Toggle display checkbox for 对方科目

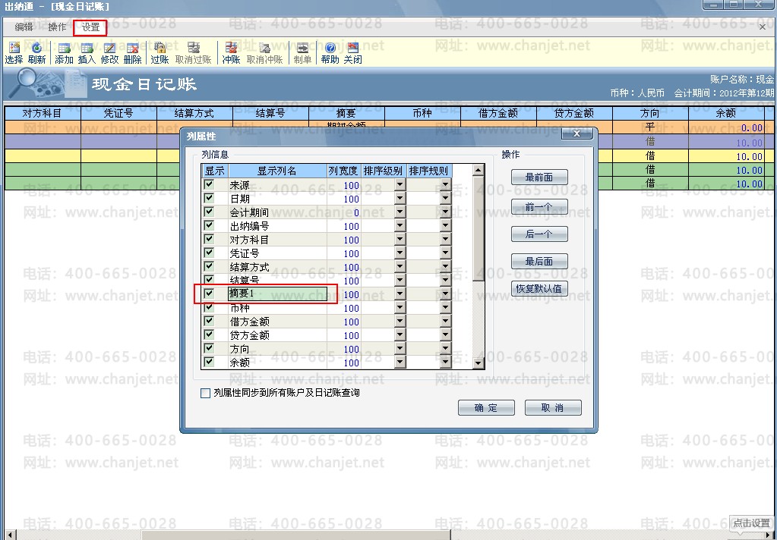pos(209,239)
